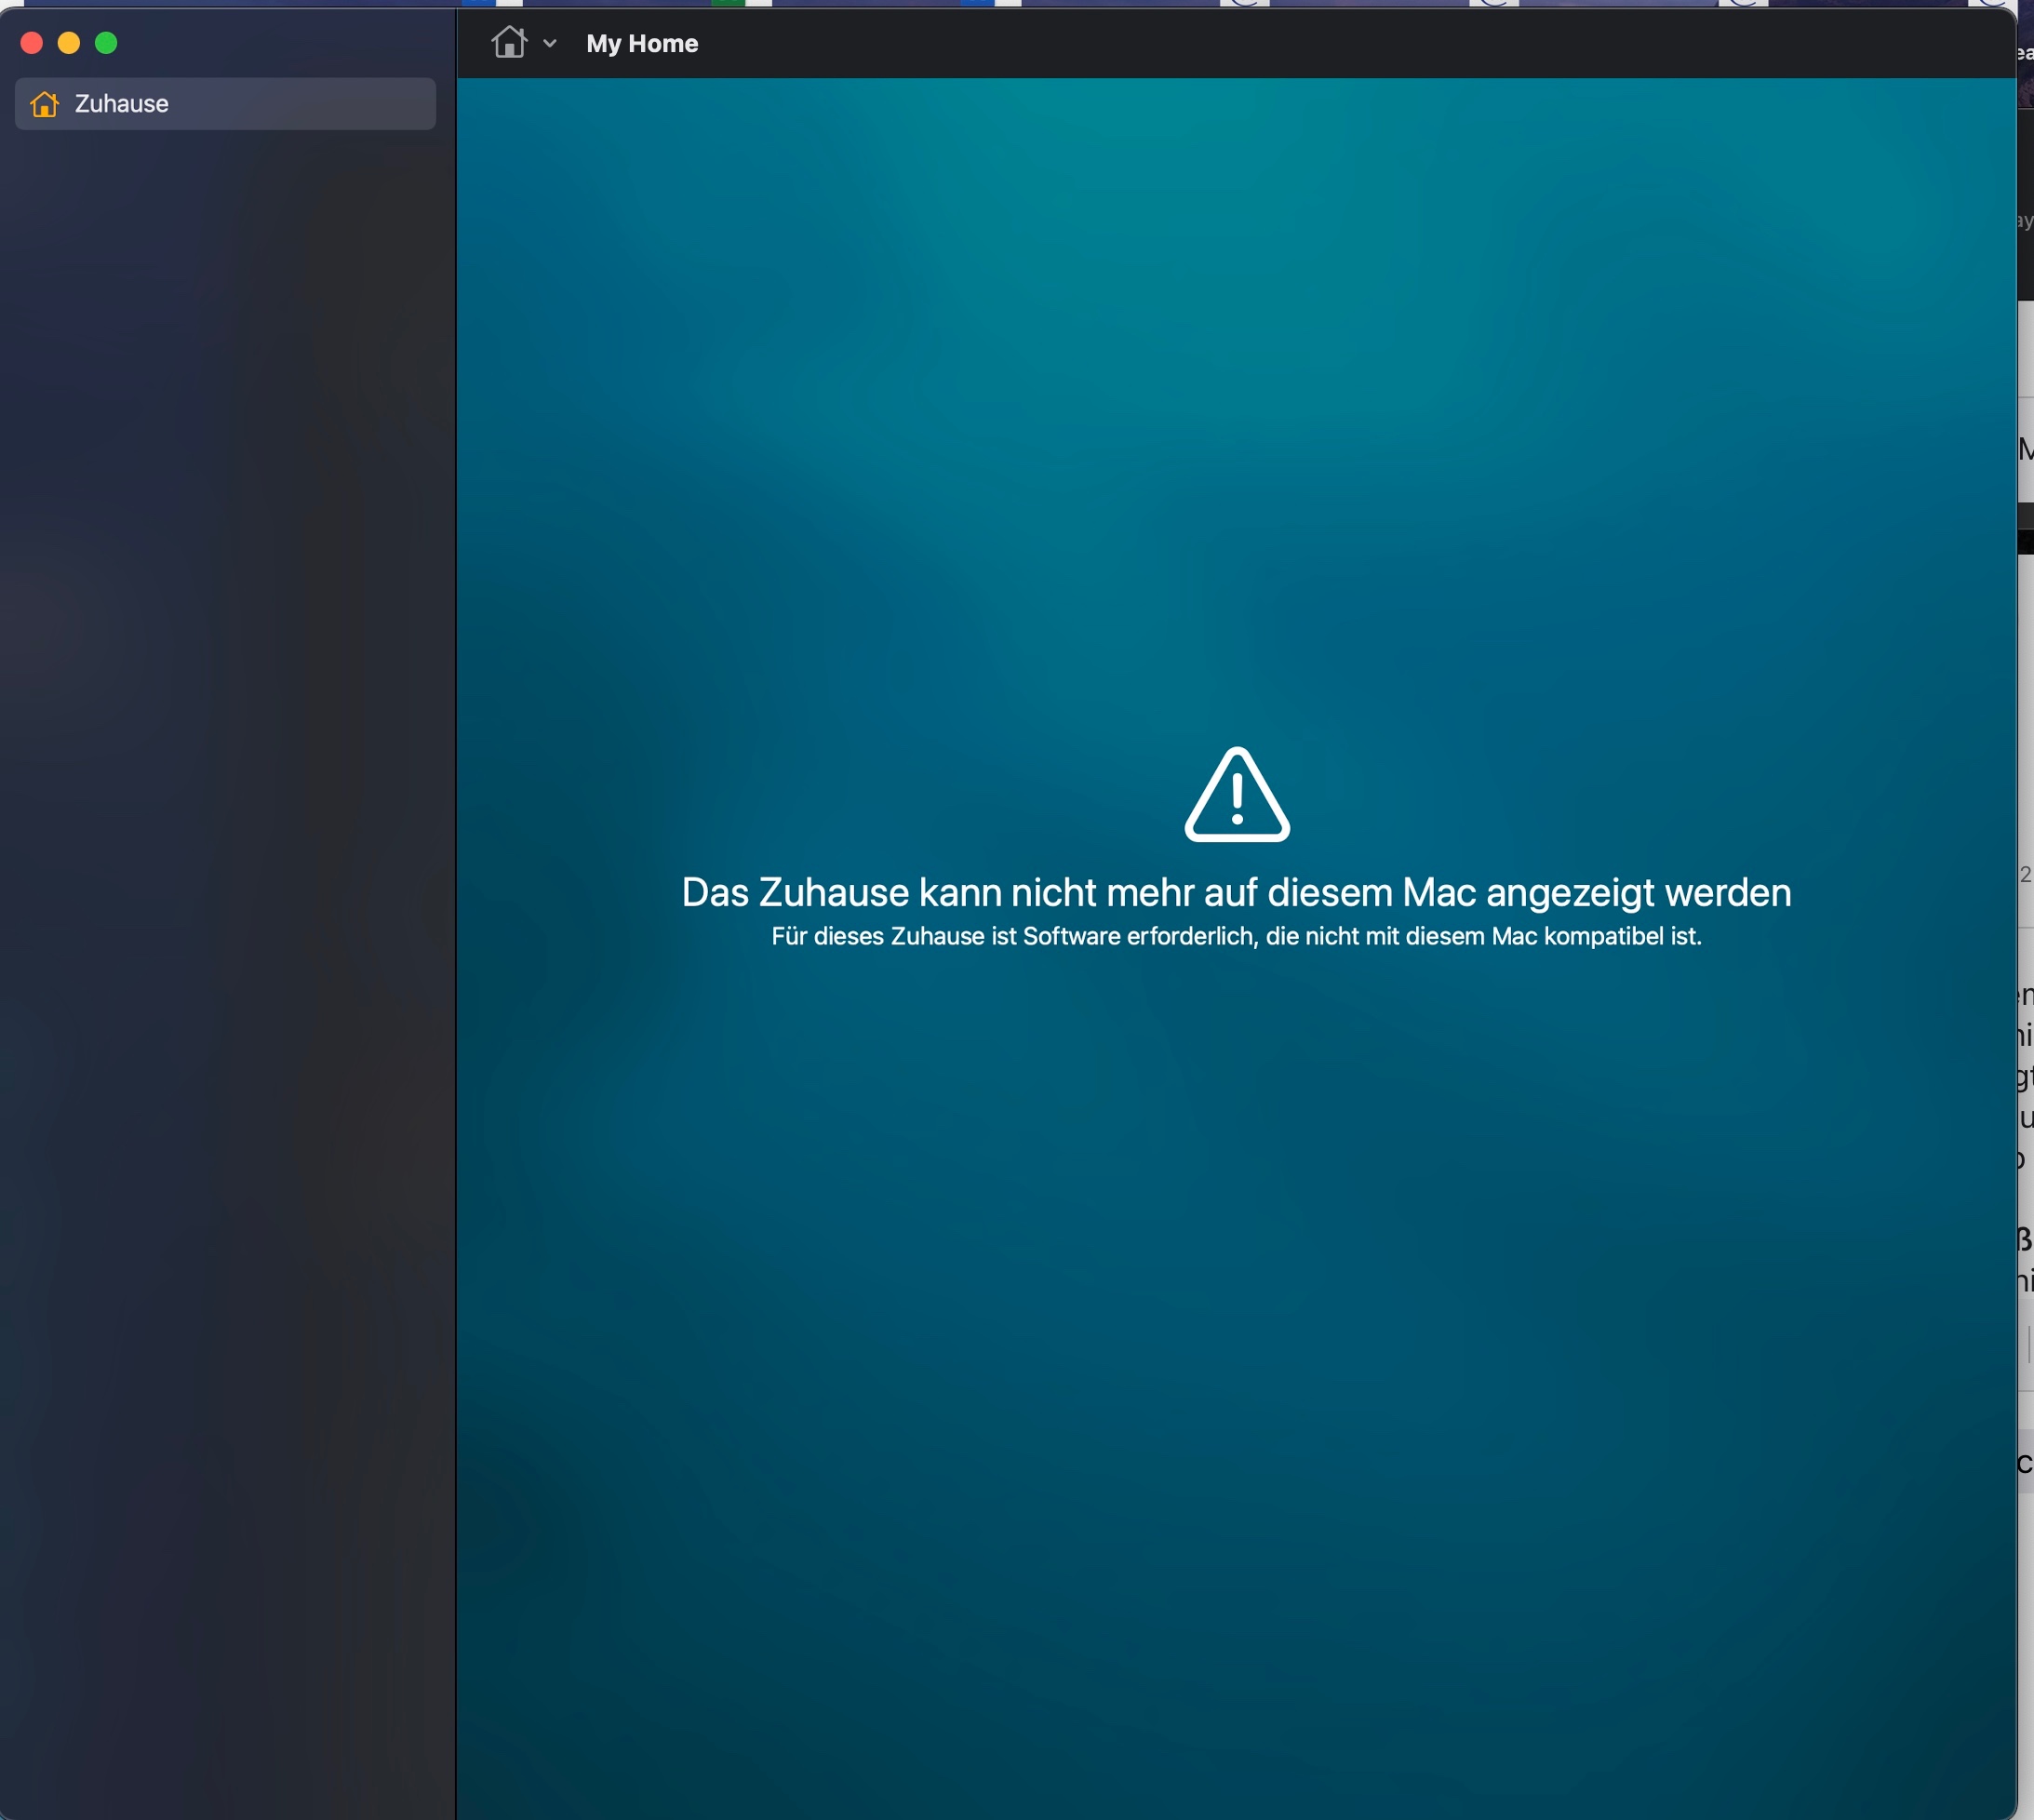Image resolution: width=2034 pixels, height=1820 pixels.
Task: Expand the homes chevron dropdown in toolbar
Action: click(549, 44)
